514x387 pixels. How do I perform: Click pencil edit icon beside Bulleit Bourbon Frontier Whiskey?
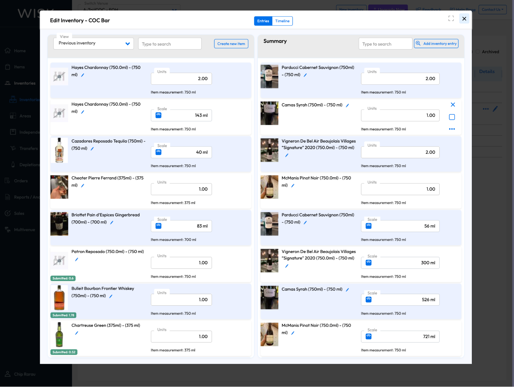pos(111,296)
